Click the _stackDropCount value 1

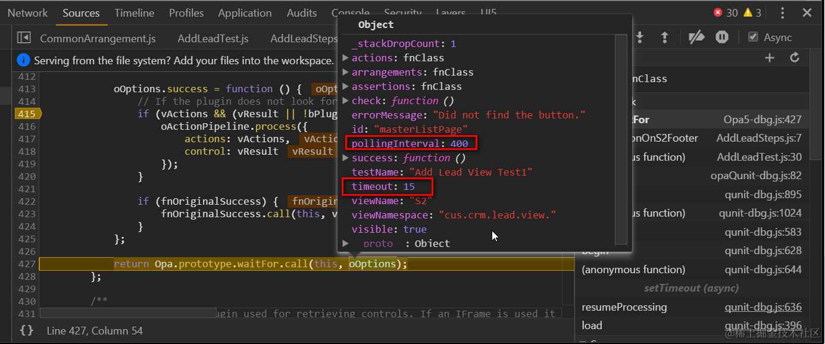tap(453, 43)
